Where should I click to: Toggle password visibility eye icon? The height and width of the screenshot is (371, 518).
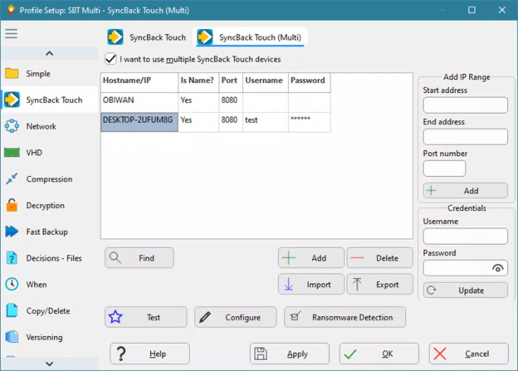point(498,268)
